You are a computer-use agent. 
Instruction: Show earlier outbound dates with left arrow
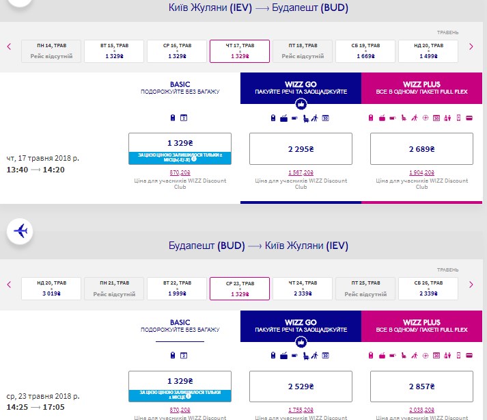10,47
